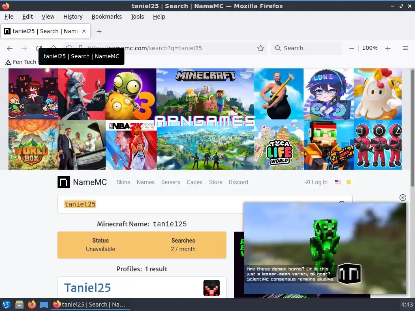Open the NameMC Store link
The image size is (415, 311).
coord(216,182)
